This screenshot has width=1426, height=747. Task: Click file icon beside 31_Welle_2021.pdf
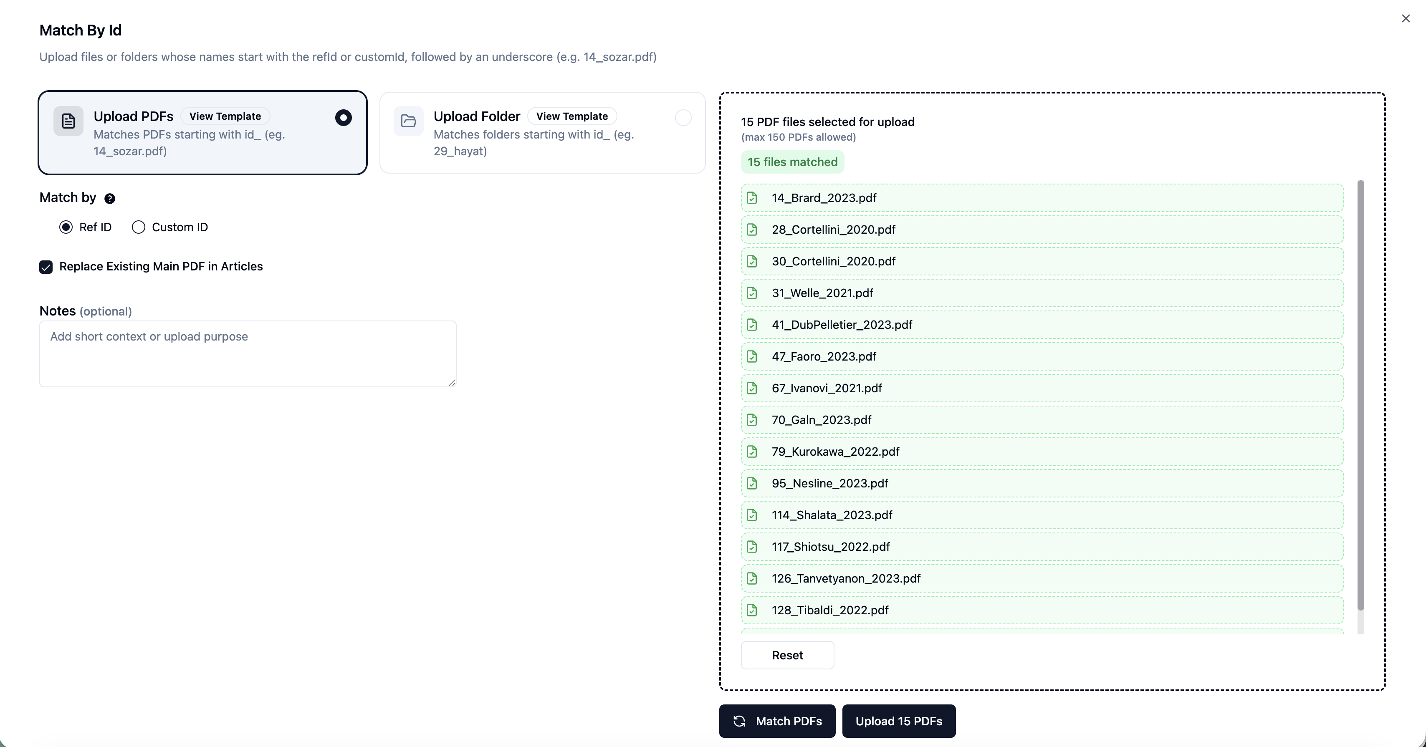click(x=752, y=293)
